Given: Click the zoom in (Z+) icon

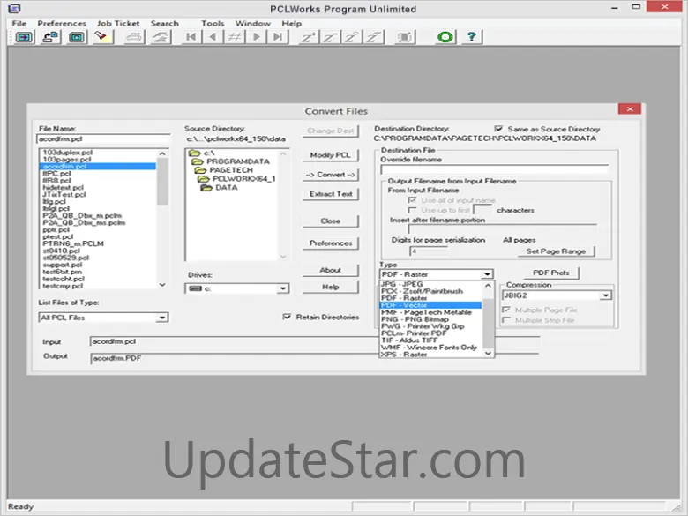Looking at the screenshot, I should click(308, 37).
